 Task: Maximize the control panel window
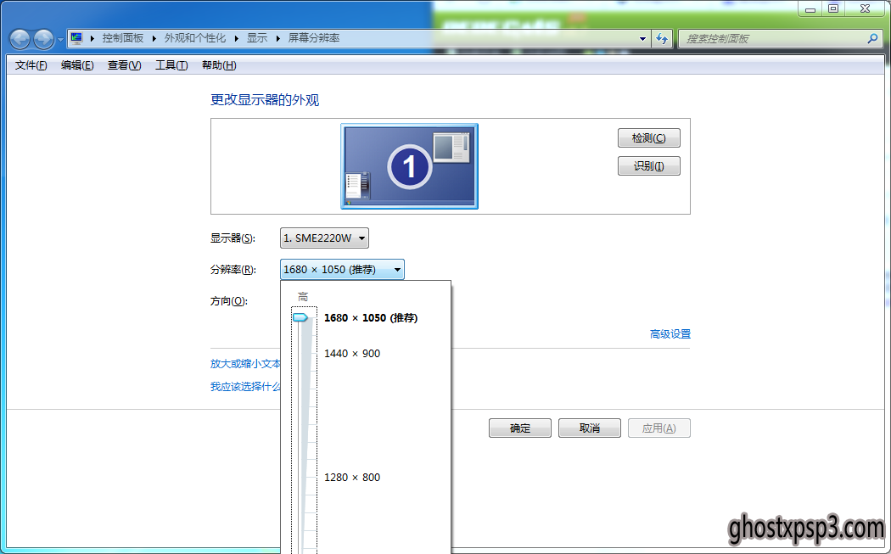[x=833, y=9]
